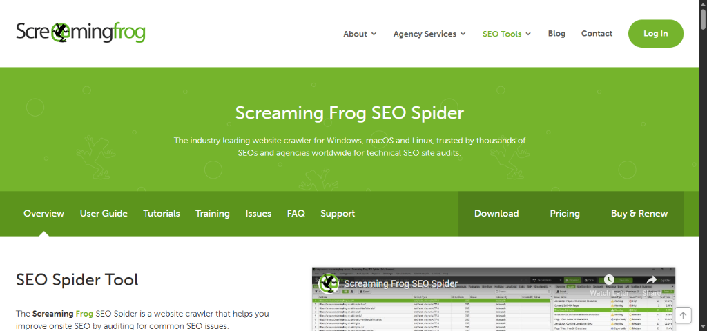Go to the Blog page
This screenshot has width=707, height=331.
pyautogui.click(x=556, y=33)
